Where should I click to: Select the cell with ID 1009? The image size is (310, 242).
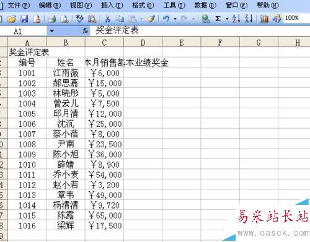point(27,154)
